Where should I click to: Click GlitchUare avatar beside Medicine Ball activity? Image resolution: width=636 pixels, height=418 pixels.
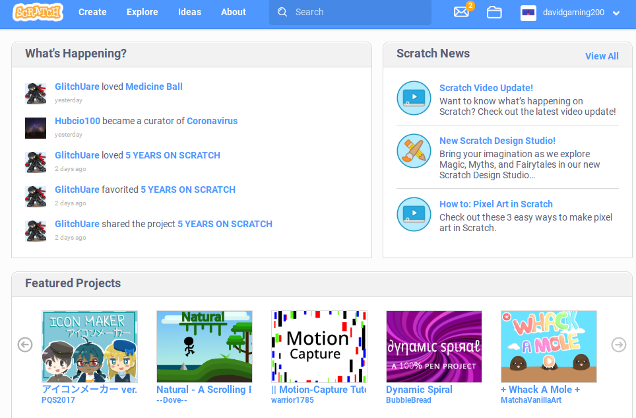(x=36, y=94)
